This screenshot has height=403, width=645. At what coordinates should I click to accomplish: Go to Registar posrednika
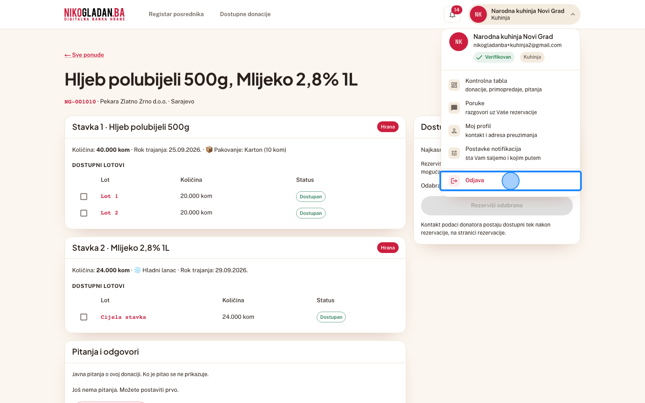(x=176, y=14)
